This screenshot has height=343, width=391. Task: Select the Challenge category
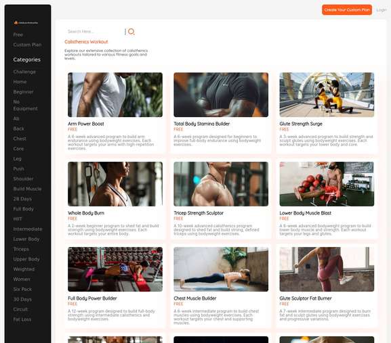coord(24,72)
